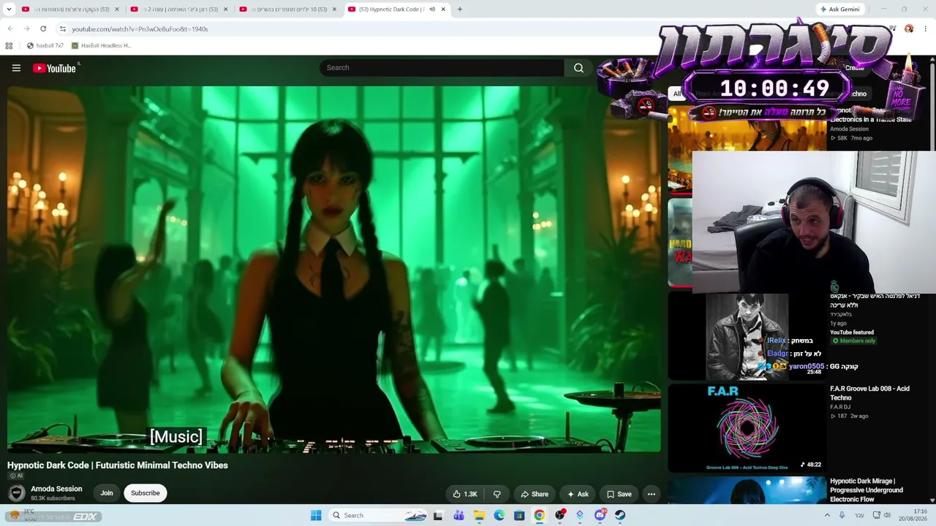This screenshot has height=526, width=936.
Task: Open the black-and-white portrait video thumbnail
Action: click(747, 337)
